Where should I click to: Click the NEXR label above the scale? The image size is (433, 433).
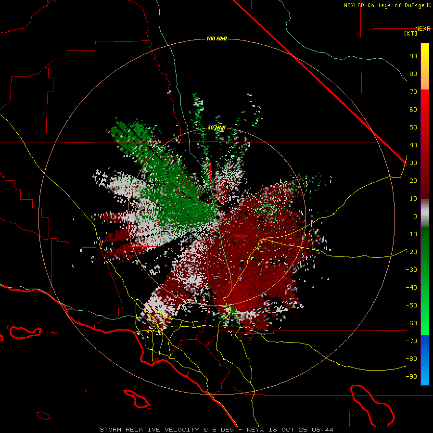pyautogui.click(x=423, y=29)
